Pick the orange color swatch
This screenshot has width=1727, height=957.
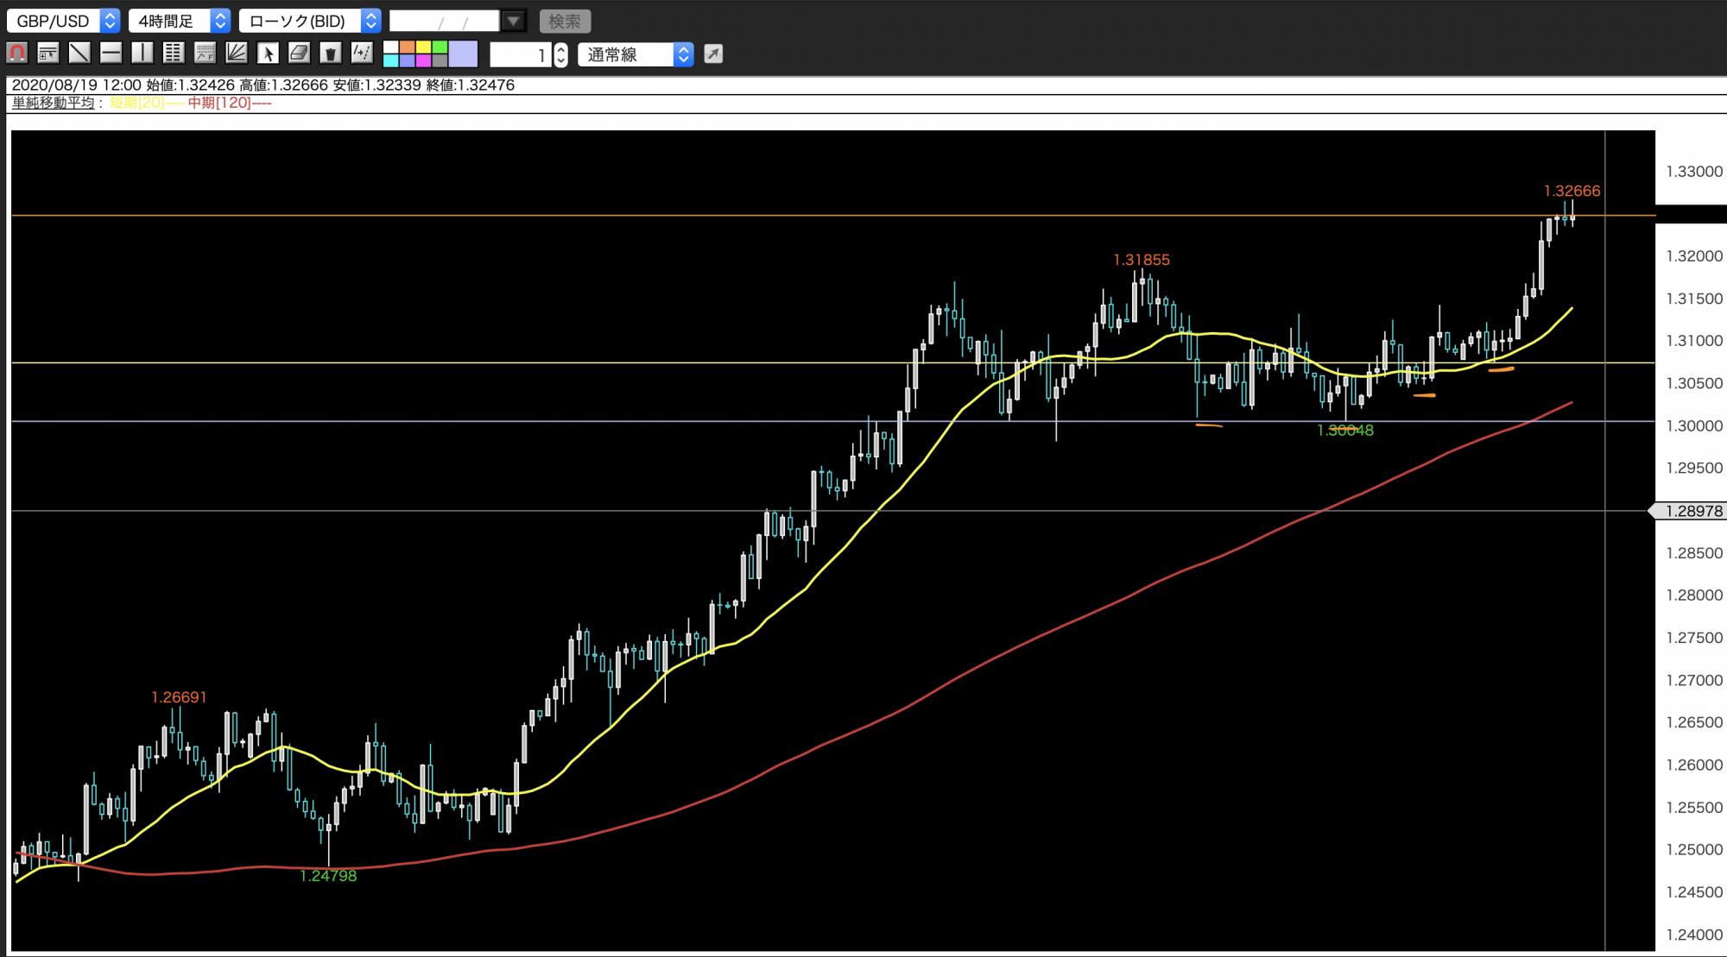407,47
